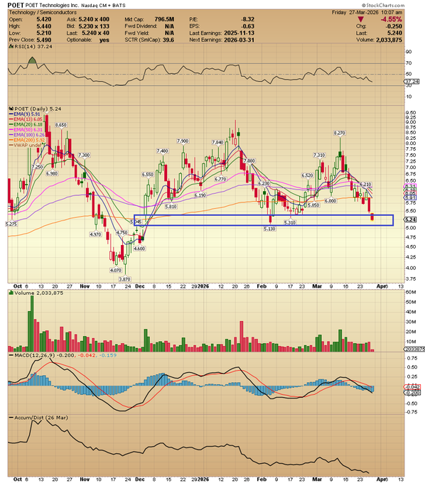This screenshot has width=425, height=483.
Task: Click the Accum/Dist (26 Mar) panel legend
Action: [x=38, y=418]
